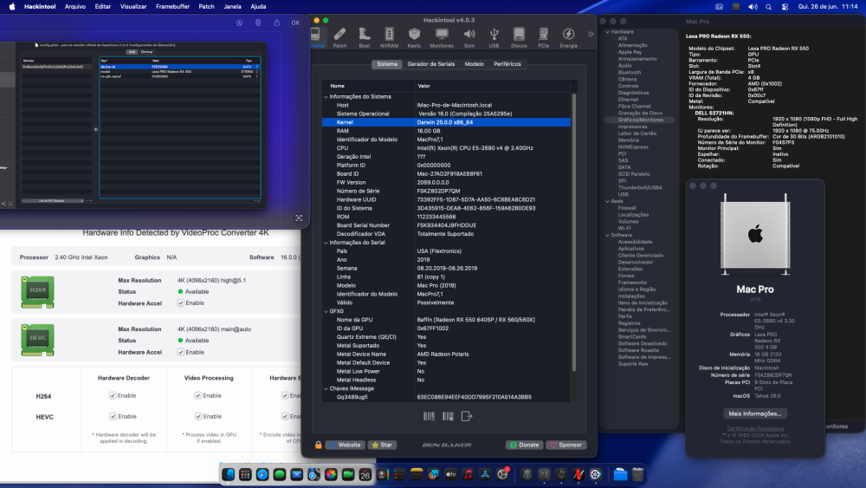Switch to the Modelo tab
The image size is (866, 488).
[474, 64]
